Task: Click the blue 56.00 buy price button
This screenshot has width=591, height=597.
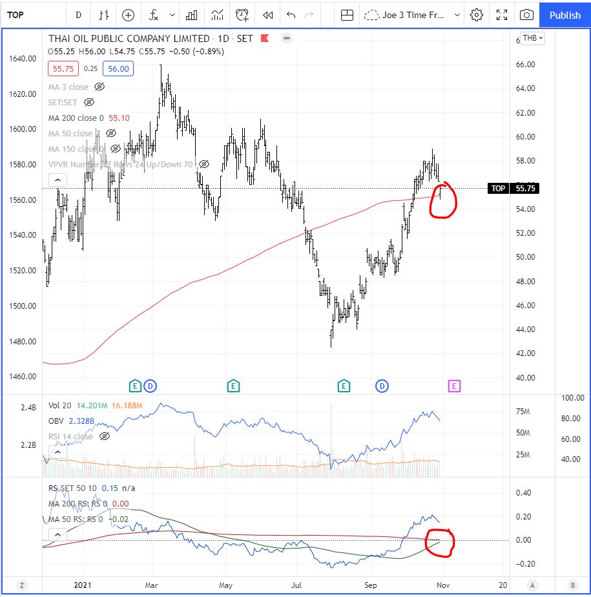Action: coord(118,68)
